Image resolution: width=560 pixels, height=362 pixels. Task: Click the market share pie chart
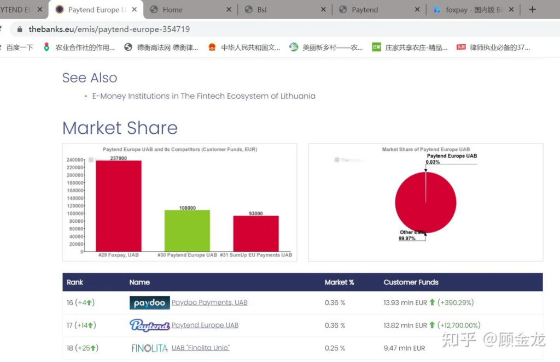point(425,203)
